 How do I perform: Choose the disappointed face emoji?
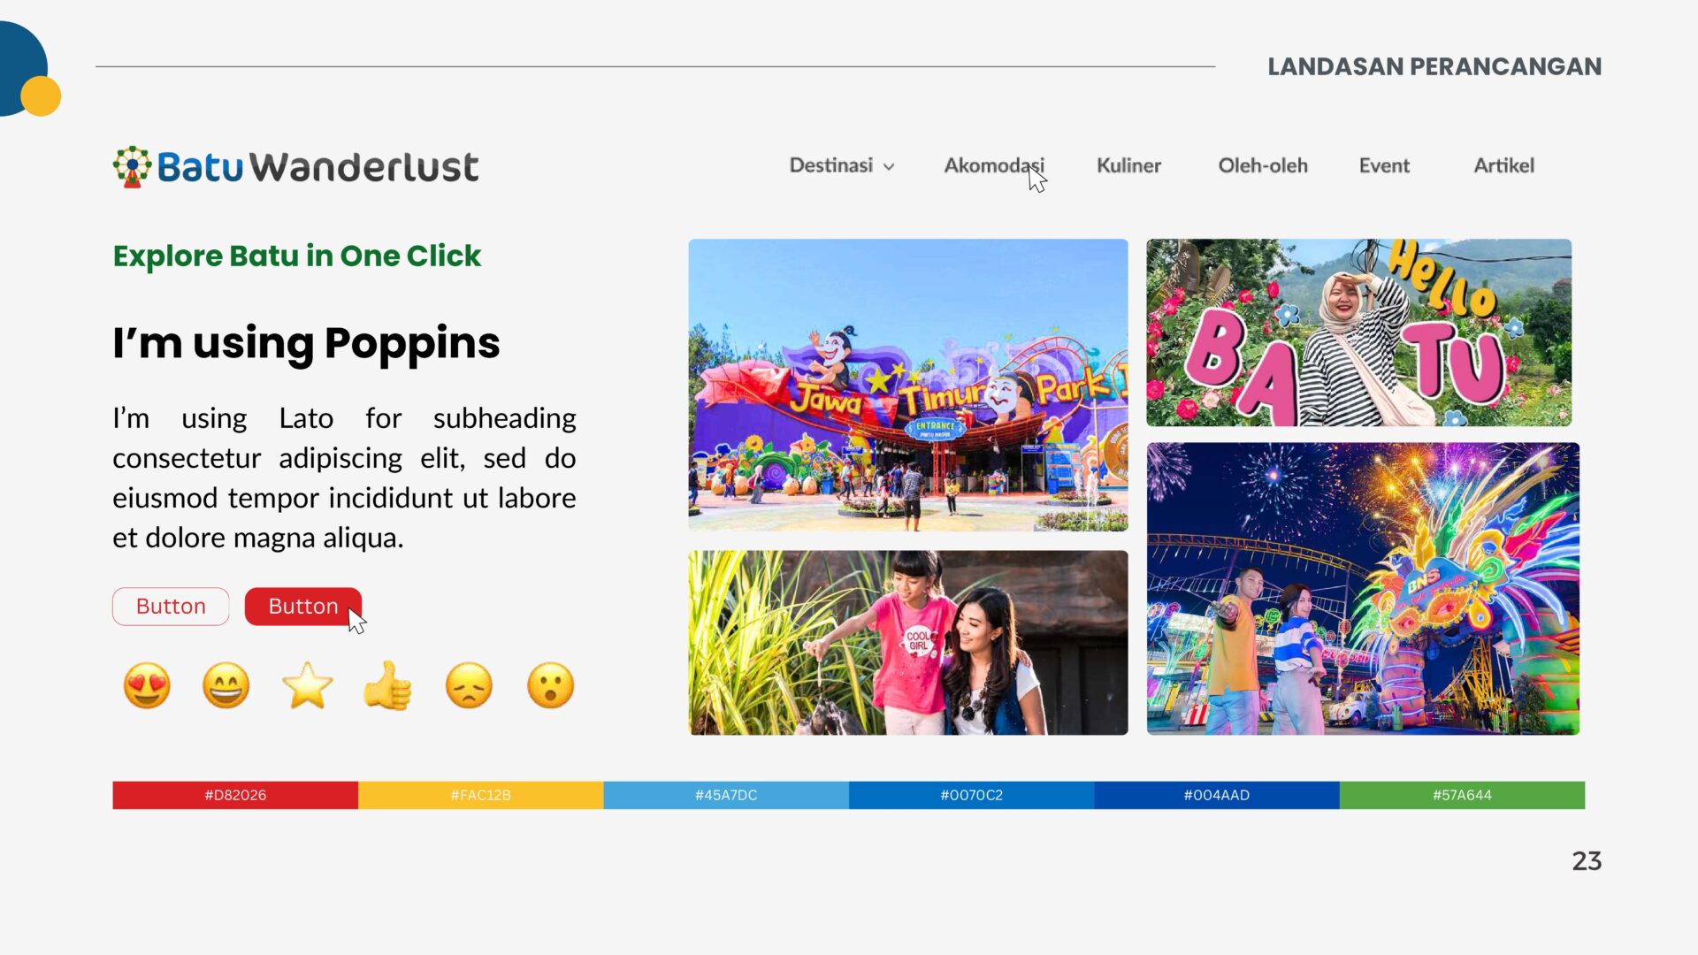pyautogui.click(x=469, y=685)
